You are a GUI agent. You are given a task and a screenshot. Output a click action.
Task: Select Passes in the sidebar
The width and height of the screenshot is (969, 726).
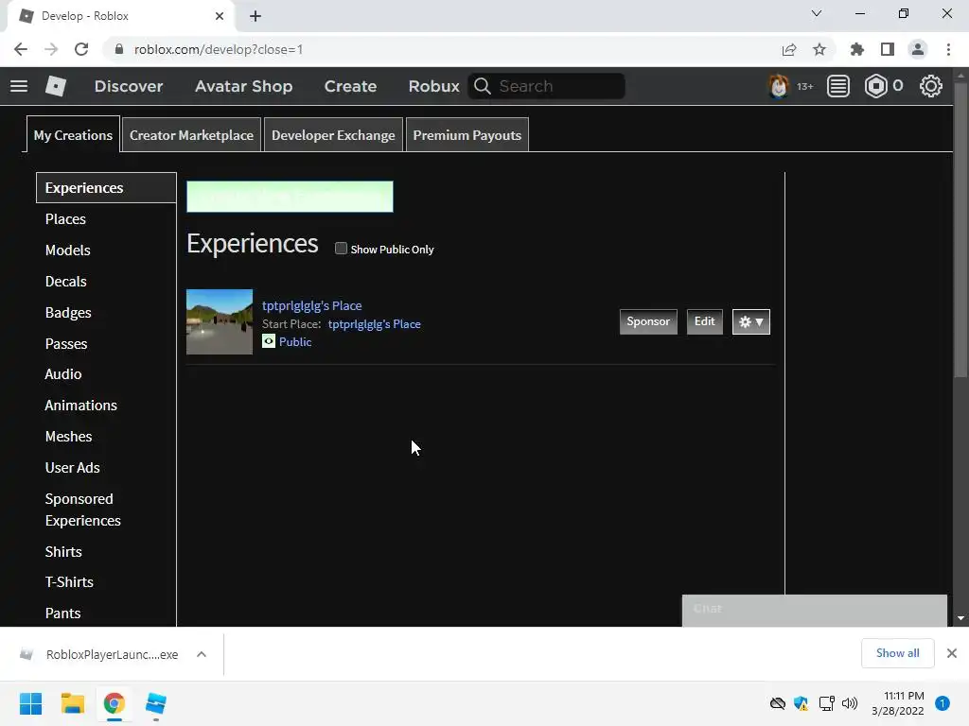[66, 344]
